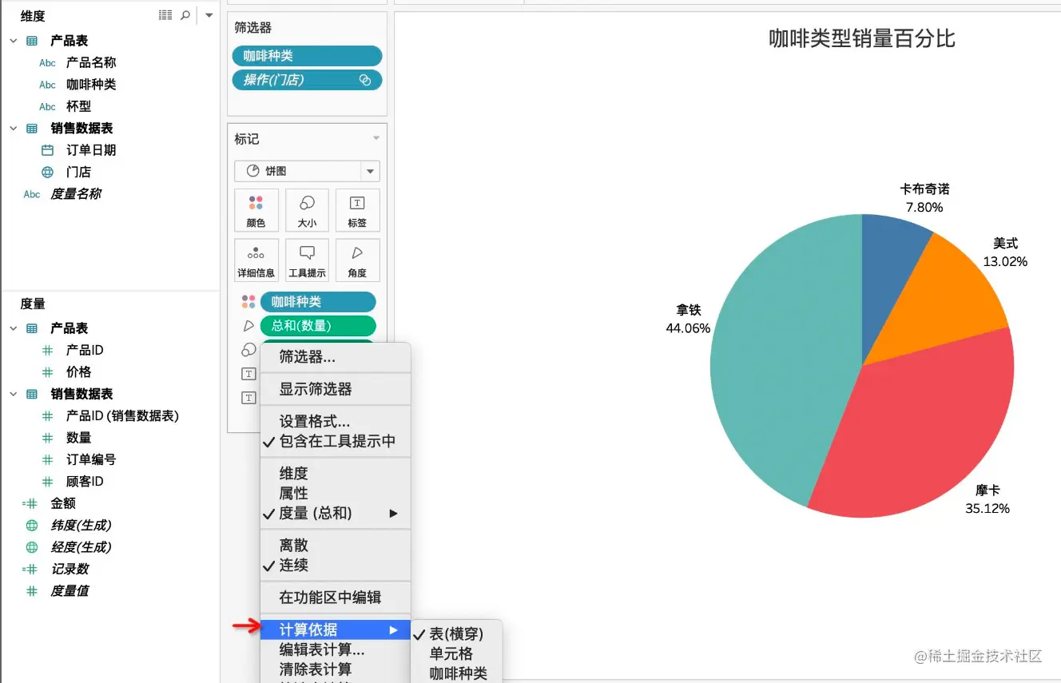This screenshot has width=1061, height=683.
Task: Click the # icon beside 订单编号
Action: pyautogui.click(x=48, y=460)
